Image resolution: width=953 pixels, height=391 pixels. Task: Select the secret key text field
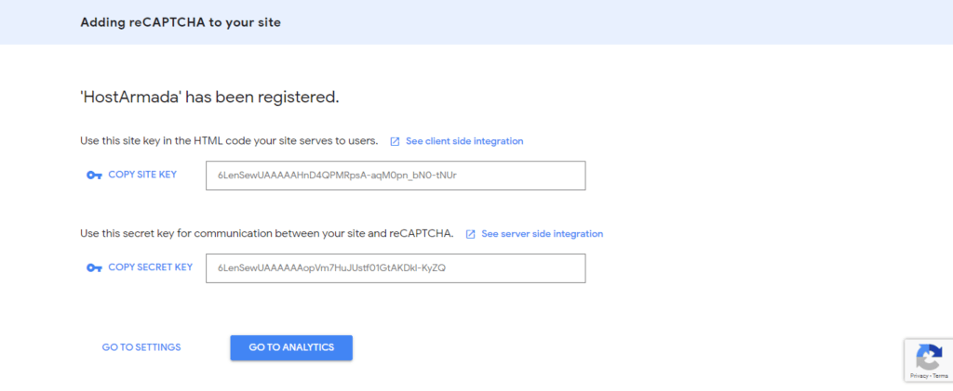pos(396,267)
